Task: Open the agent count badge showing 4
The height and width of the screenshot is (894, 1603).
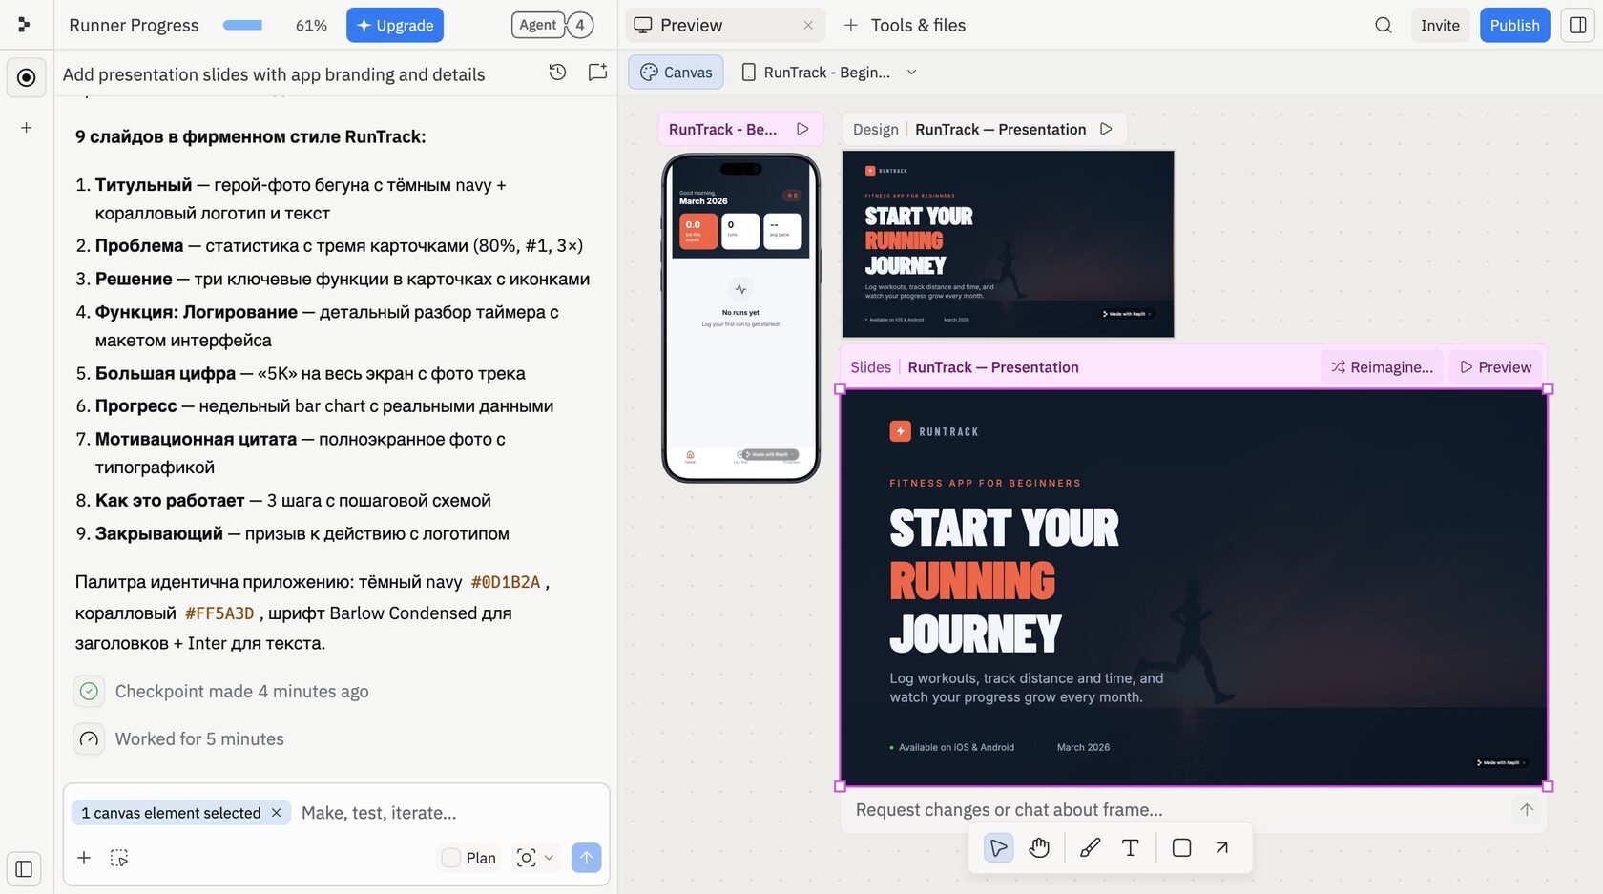Action: pyautogui.click(x=580, y=25)
